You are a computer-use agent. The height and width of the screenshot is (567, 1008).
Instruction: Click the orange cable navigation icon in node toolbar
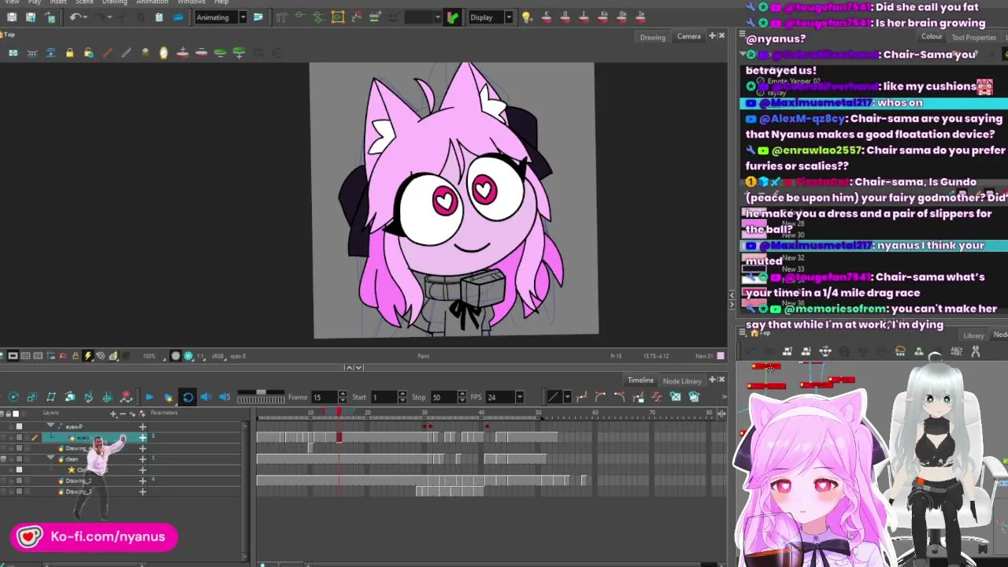(900, 351)
